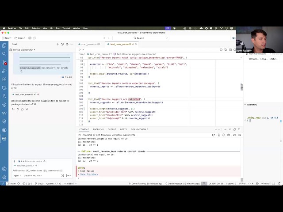
Task: Navigate back in editor history
Action: [104, 38]
